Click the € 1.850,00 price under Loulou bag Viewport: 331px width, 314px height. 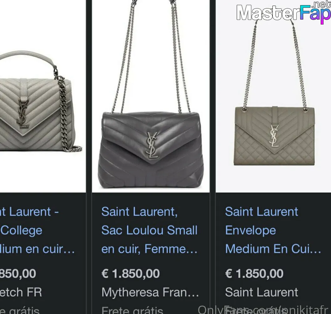tap(131, 273)
